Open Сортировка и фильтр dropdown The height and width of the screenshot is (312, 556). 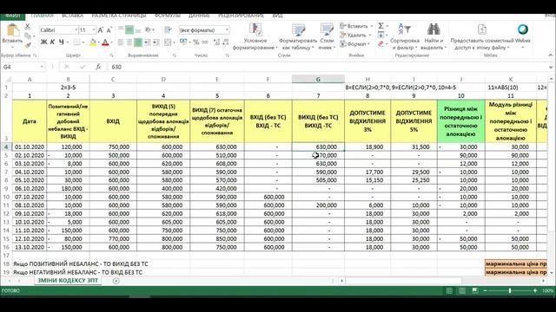tap(404, 36)
